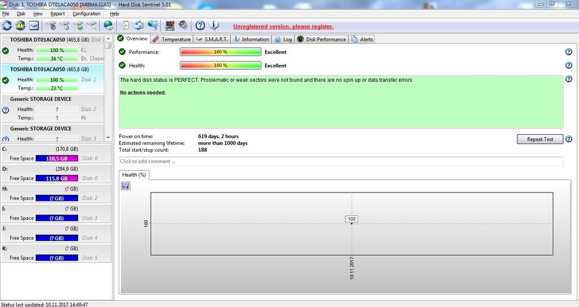The width and height of the screenshot is (579, 307).
Task: Select Generic STORAGE DEVICE Disk 2 entry
Action: 53,108
